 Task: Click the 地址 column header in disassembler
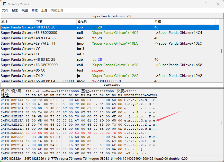tap(18, 22)
